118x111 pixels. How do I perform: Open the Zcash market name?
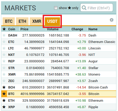93,81
